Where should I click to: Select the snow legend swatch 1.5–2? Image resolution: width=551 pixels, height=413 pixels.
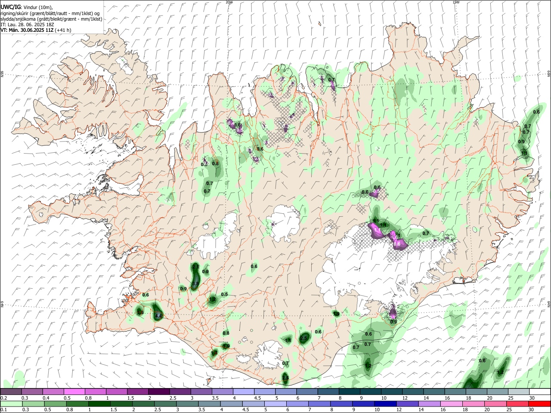pyautogui.click(x=138, y=392)
